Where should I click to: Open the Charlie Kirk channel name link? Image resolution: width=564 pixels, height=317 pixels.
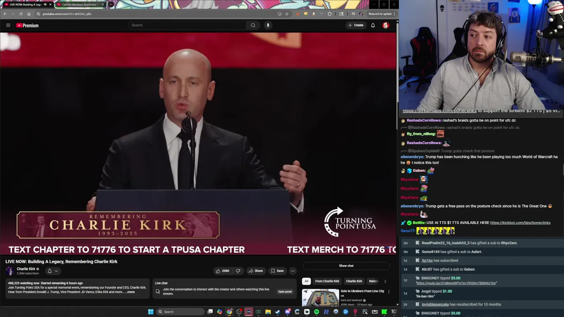(26, 269)
